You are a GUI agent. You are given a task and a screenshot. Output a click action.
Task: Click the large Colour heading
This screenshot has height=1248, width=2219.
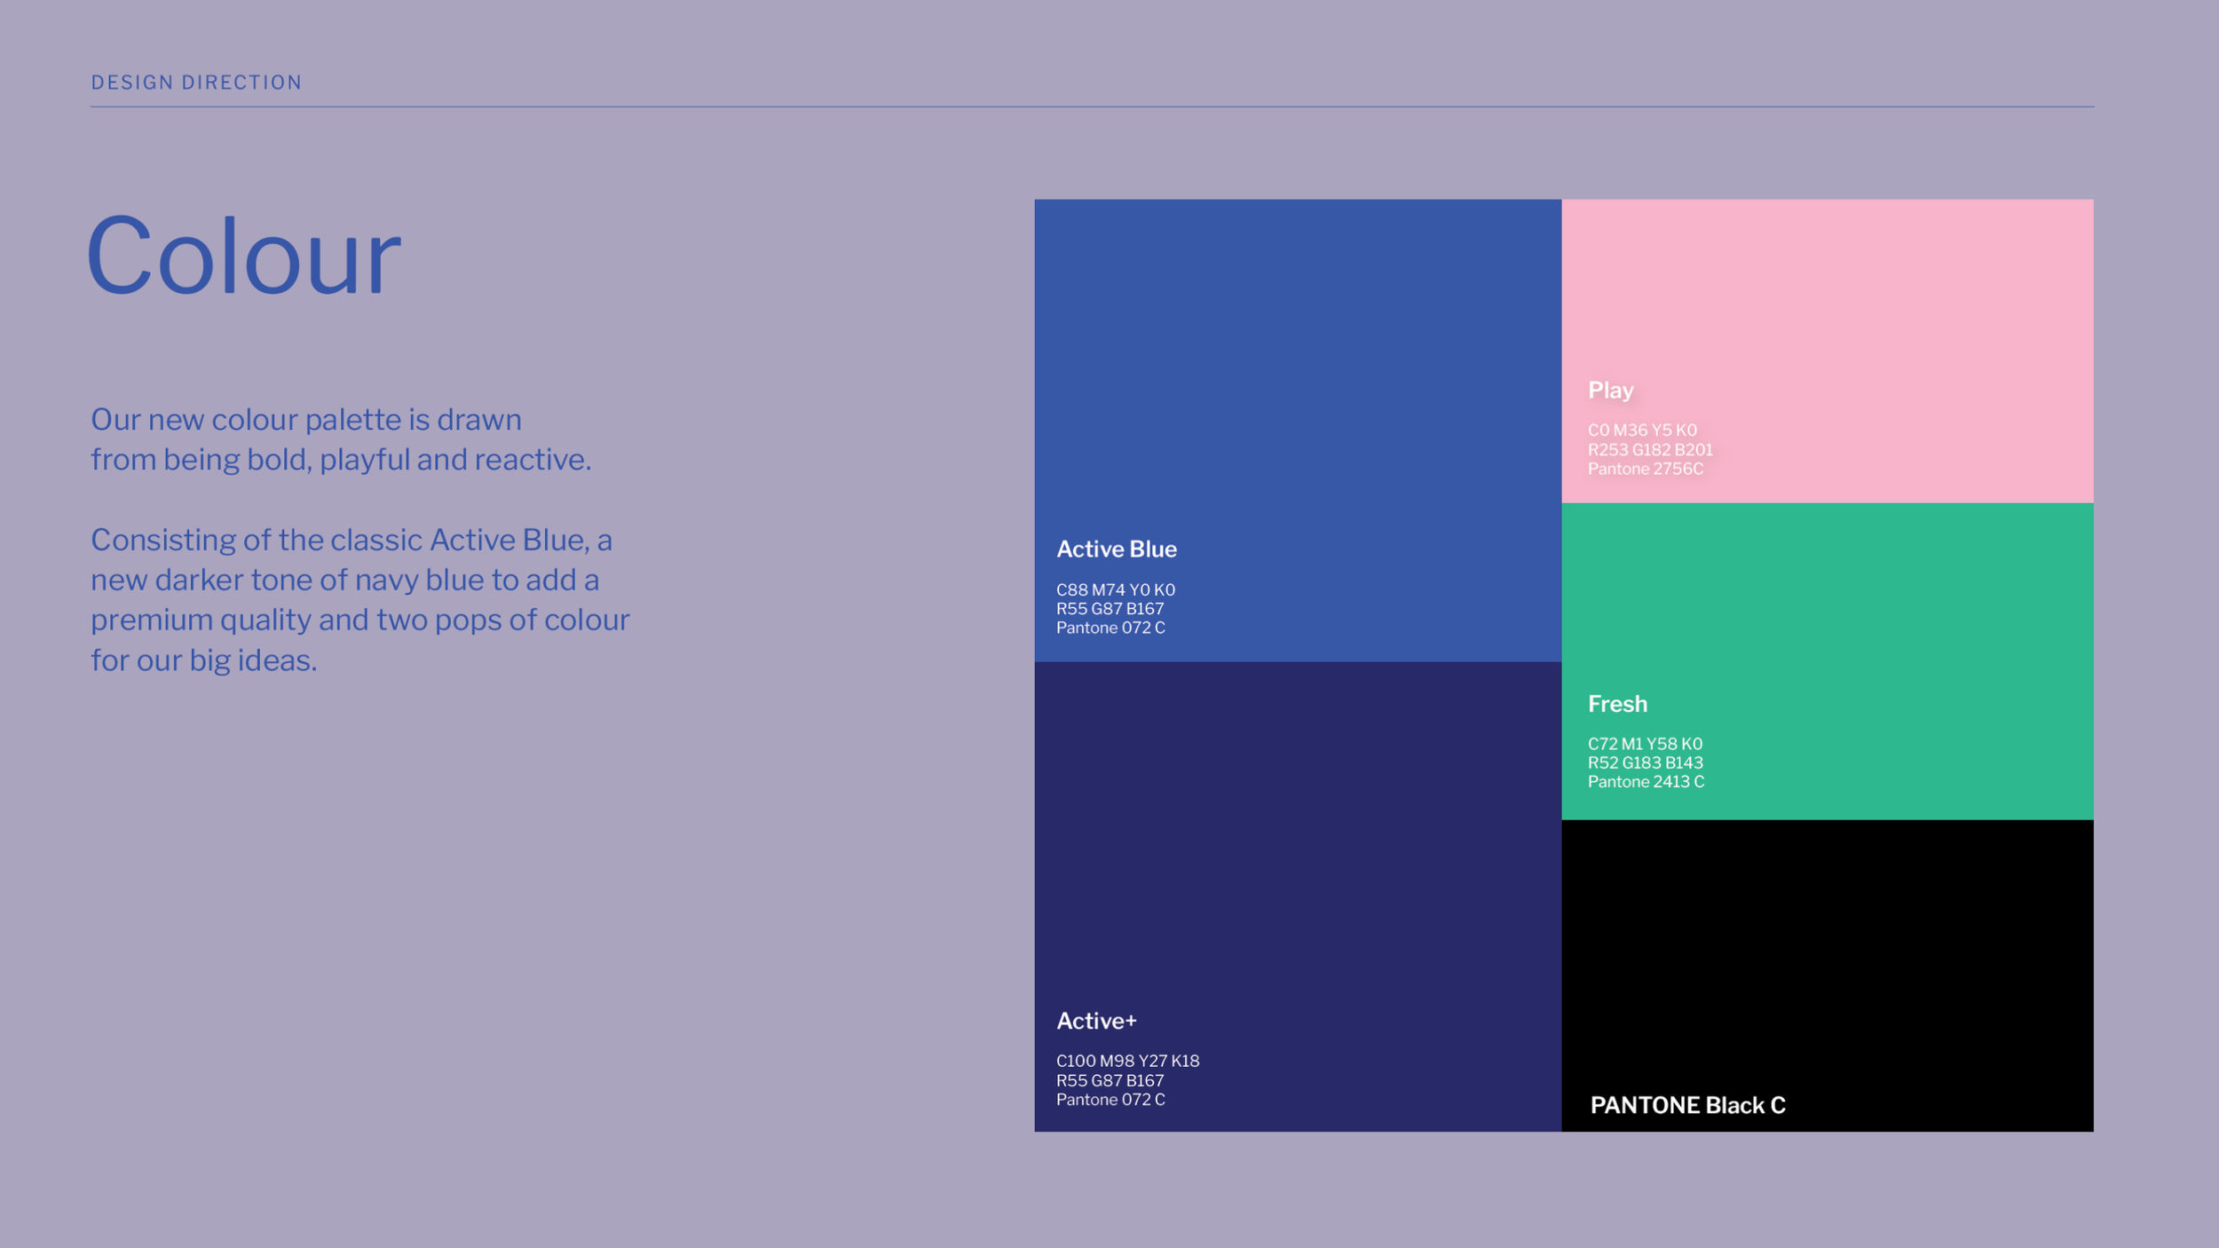coord(243,257)
